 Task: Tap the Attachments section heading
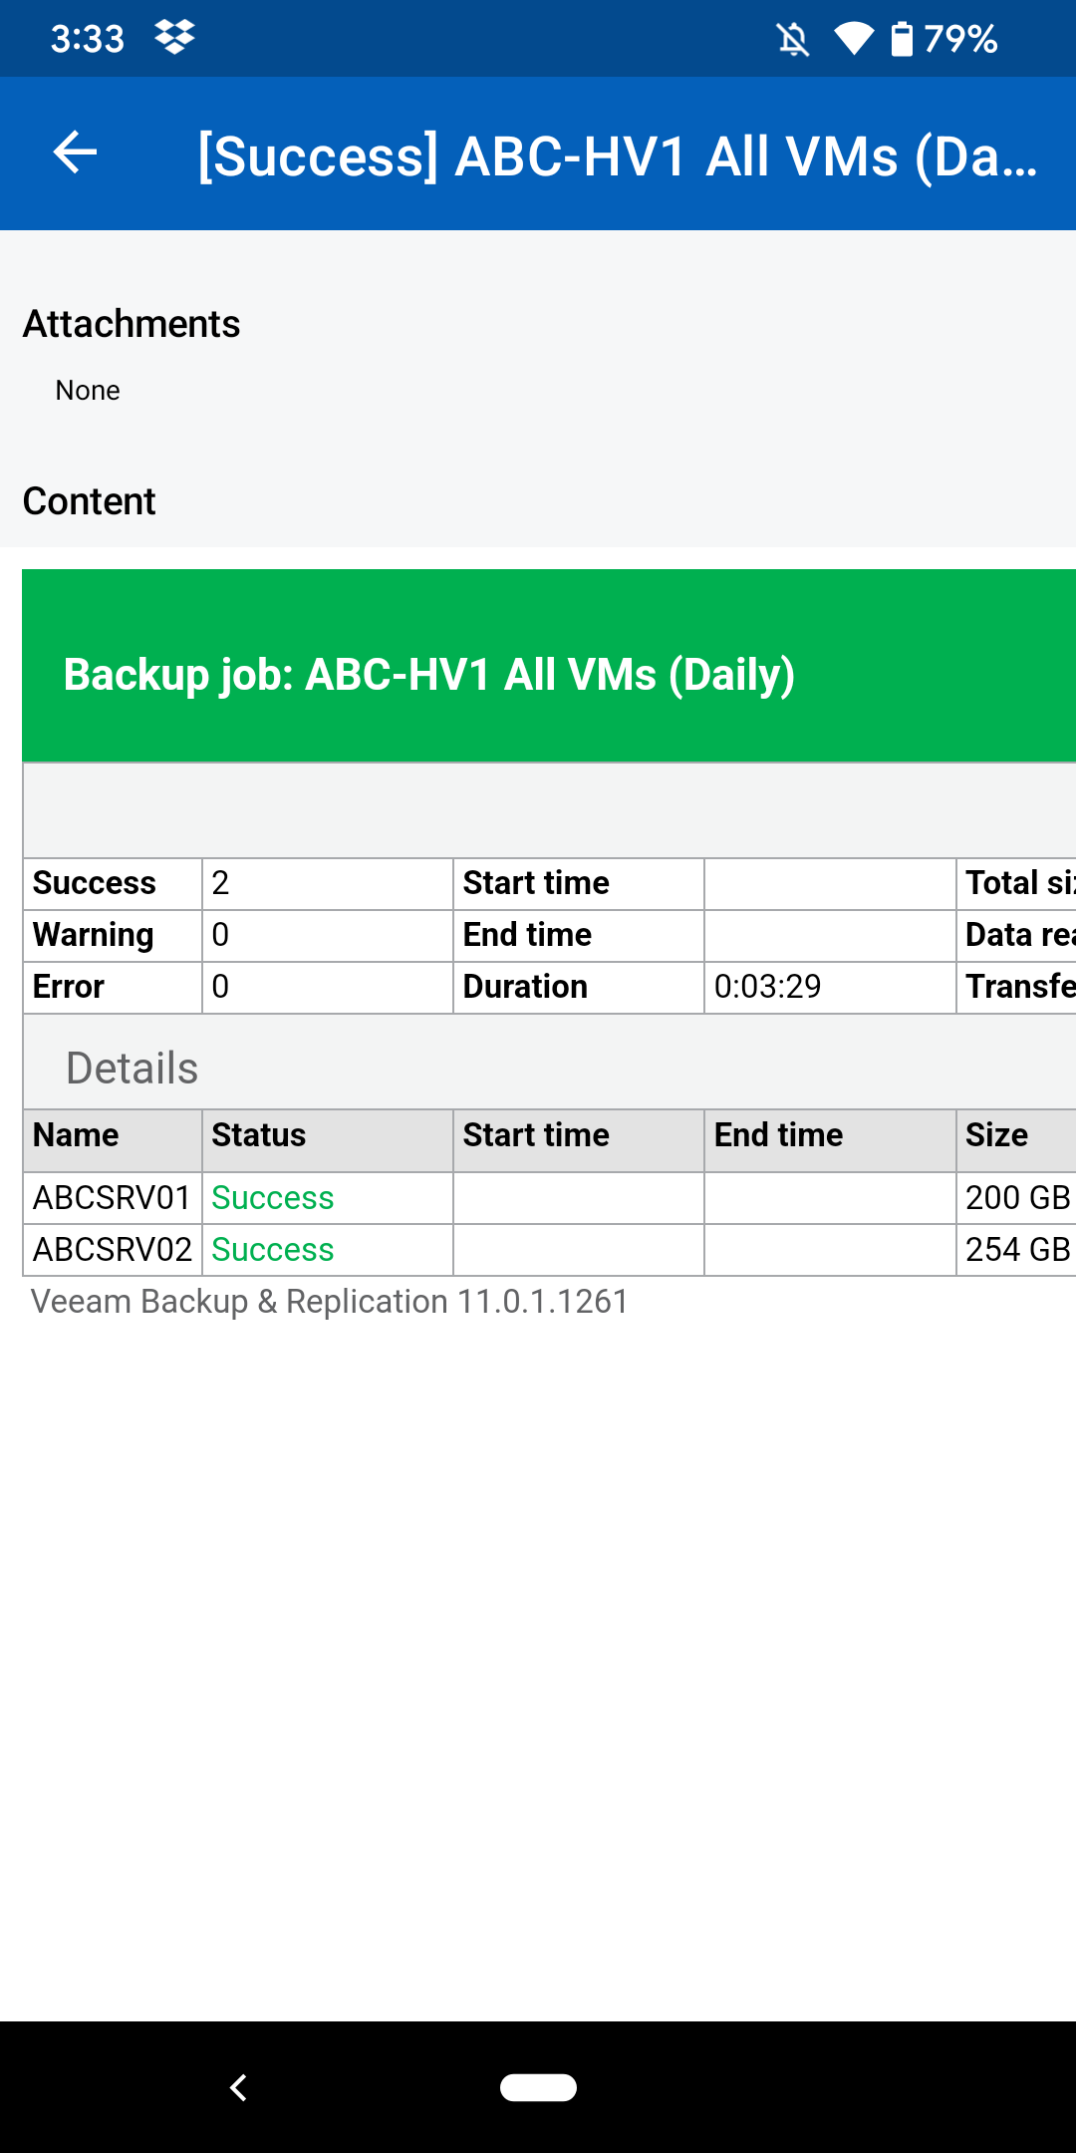pyautogui.click(x=132, y=324)
